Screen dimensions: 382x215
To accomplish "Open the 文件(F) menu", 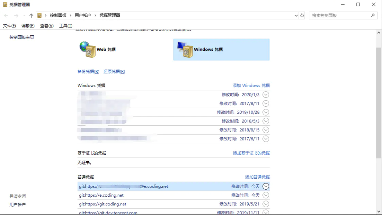I will (9, 26).
